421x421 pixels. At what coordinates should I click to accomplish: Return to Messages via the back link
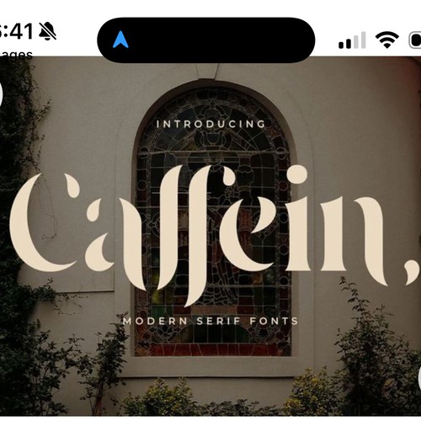[x=16, y=55]
